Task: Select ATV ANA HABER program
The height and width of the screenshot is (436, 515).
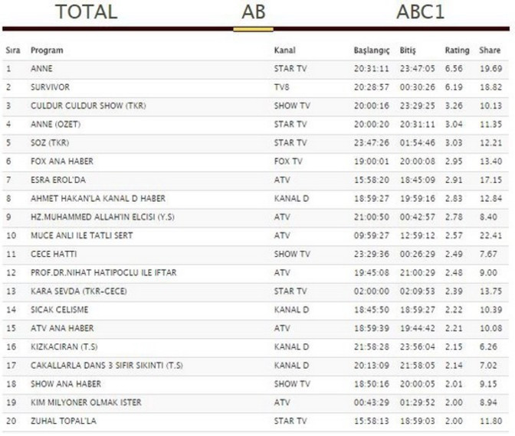Action: click(62, 328)
